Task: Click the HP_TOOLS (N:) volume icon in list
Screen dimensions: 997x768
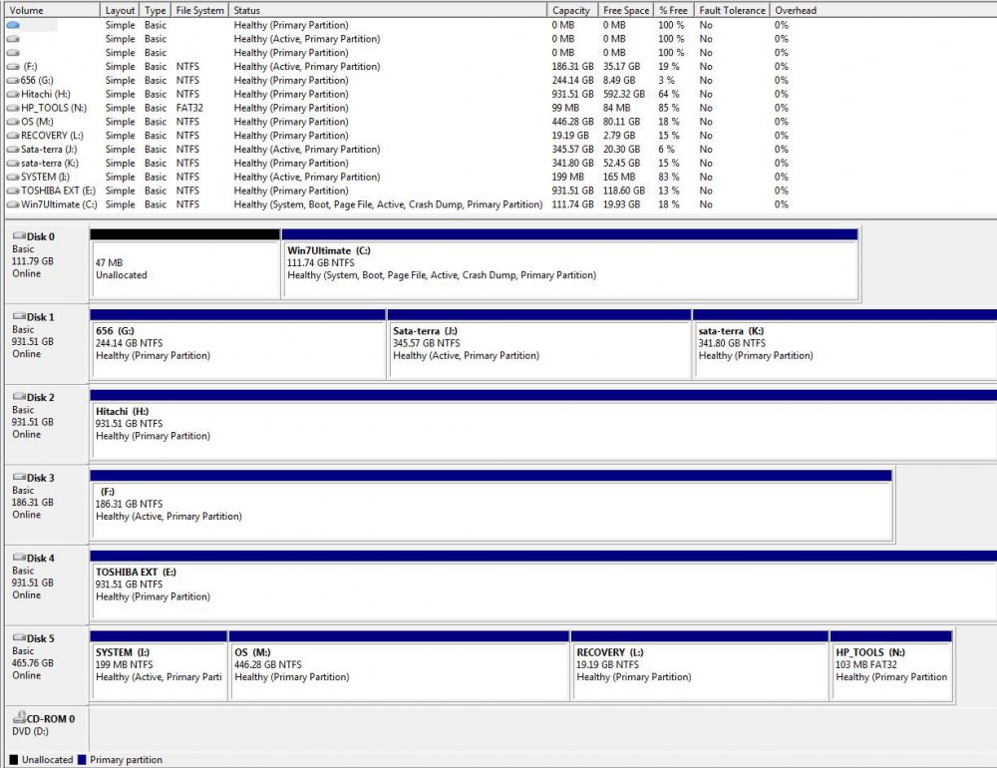Action: pyautogui.click(x=12, y=108)
